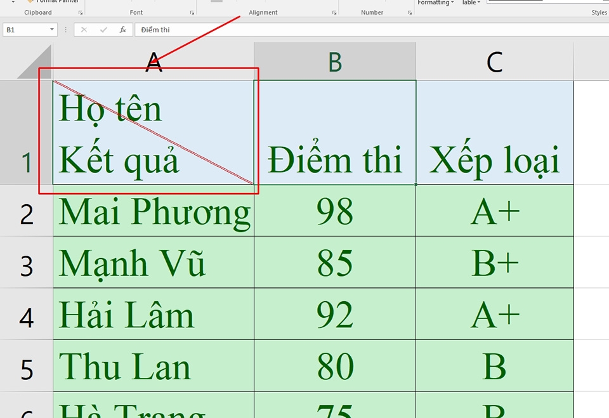Select the cell Mạnh Vũ
Screen dimensions: 609x418
click(x=154, y=262)
